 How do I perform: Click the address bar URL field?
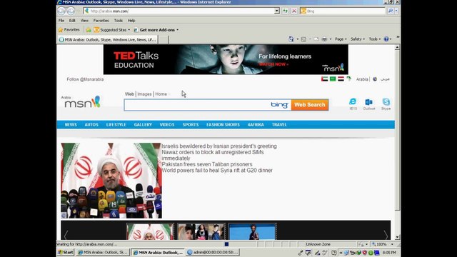[x=179, y=11]
